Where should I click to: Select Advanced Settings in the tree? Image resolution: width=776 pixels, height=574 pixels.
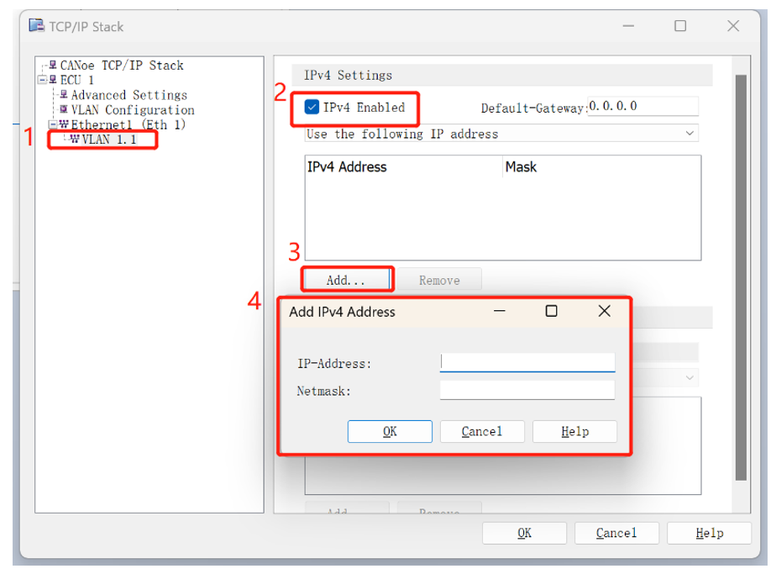pyautogui.click(x=129, y=95)
